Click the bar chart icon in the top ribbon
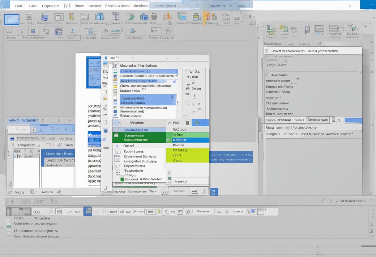 tap(167, 17)
